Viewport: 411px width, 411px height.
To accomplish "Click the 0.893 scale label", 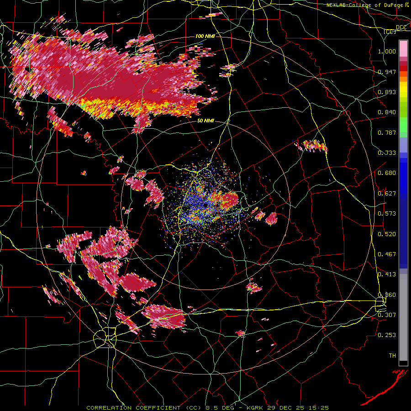I will (387, 92).
